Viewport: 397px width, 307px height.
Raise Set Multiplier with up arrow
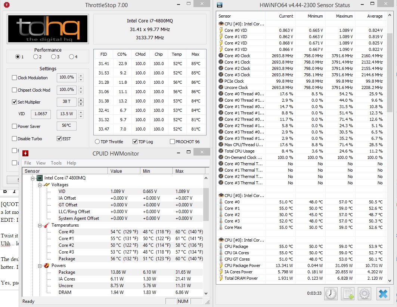(x=81, y=100)
